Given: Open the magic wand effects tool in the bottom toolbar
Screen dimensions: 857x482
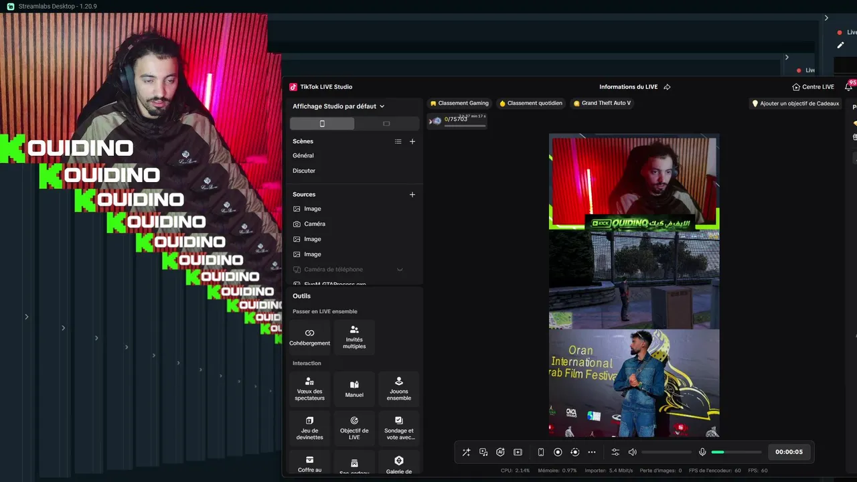Looking at the screenshot, I should point(466,452).
